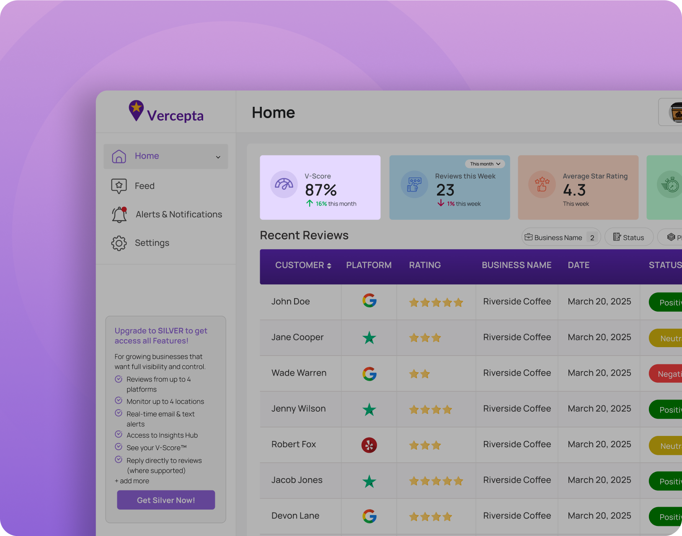Click Upgrade to SILVER heading text

click(161, 335)
